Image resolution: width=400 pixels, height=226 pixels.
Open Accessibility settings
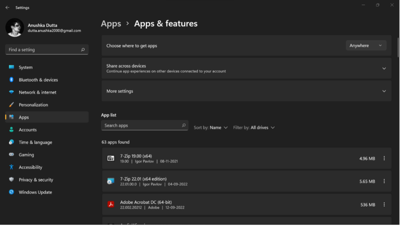(x=30, y=167)
